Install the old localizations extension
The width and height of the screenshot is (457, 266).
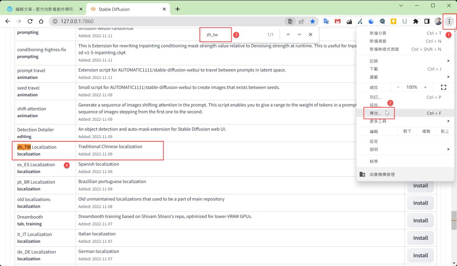pos(420,203)
